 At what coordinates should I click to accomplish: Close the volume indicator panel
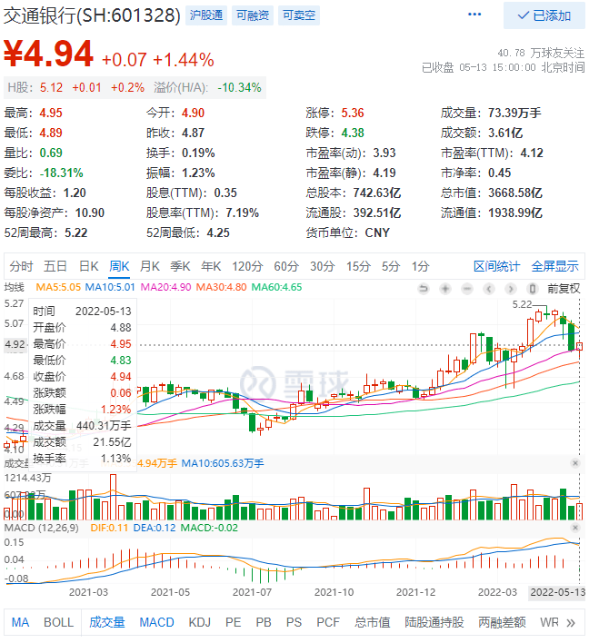(575, 463)
